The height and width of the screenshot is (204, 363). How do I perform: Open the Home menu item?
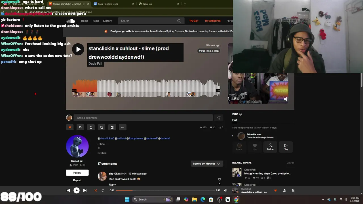85,21
